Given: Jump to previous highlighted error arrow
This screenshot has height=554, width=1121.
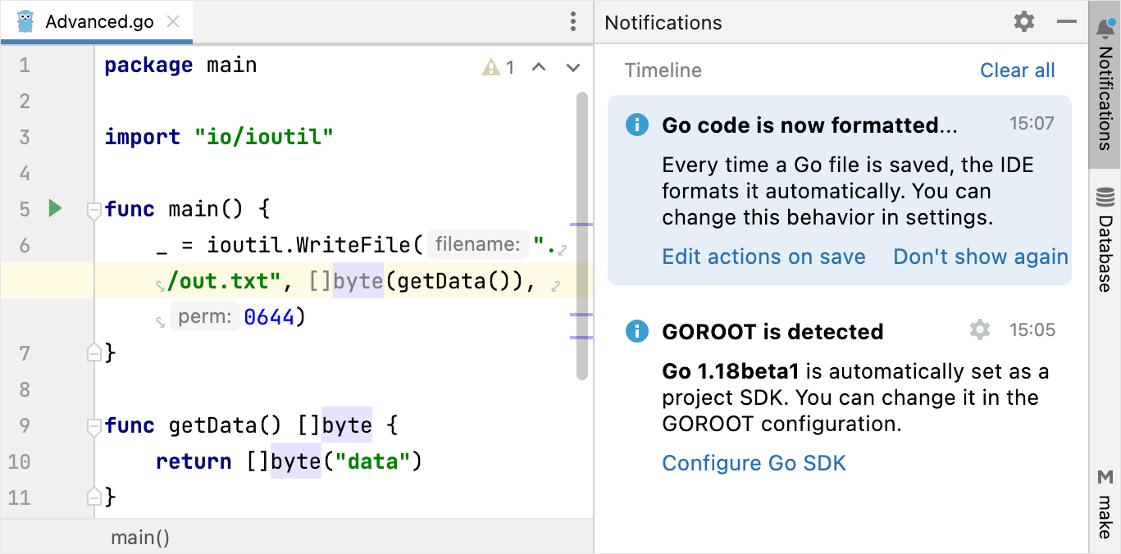Looking at the screenshot, I should (x=539, y=67).
